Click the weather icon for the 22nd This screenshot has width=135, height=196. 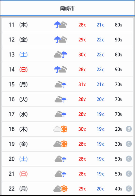pyautogui.click(x=60, y=188)
